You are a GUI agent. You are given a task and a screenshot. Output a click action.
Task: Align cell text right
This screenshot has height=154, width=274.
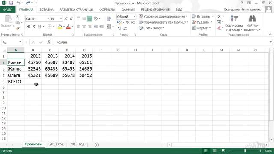point(89,27)
